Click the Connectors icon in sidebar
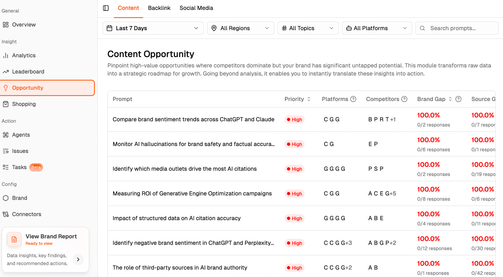The width and height of the screenshot is (503, 277). pos(6,214)
